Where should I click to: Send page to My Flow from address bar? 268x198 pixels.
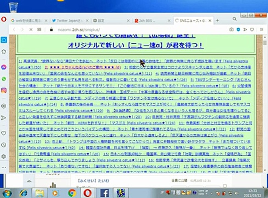click(245, 30)
